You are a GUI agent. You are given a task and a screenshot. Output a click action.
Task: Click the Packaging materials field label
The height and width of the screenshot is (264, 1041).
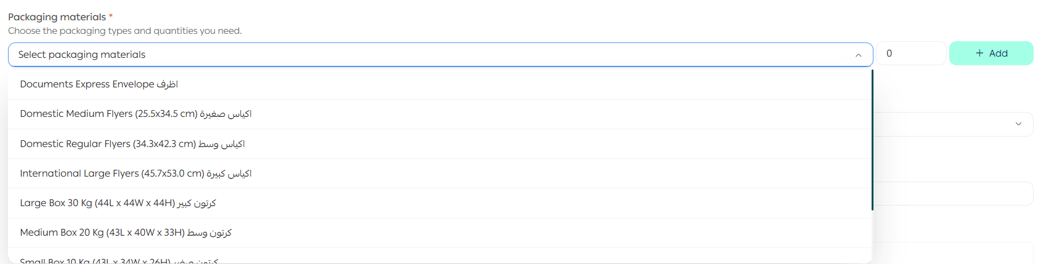point(57,17)
